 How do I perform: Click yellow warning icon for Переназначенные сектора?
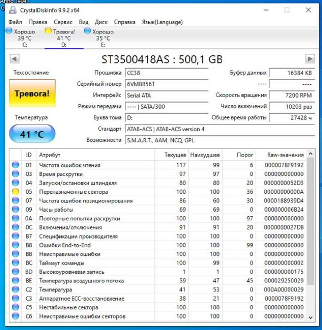16,191
